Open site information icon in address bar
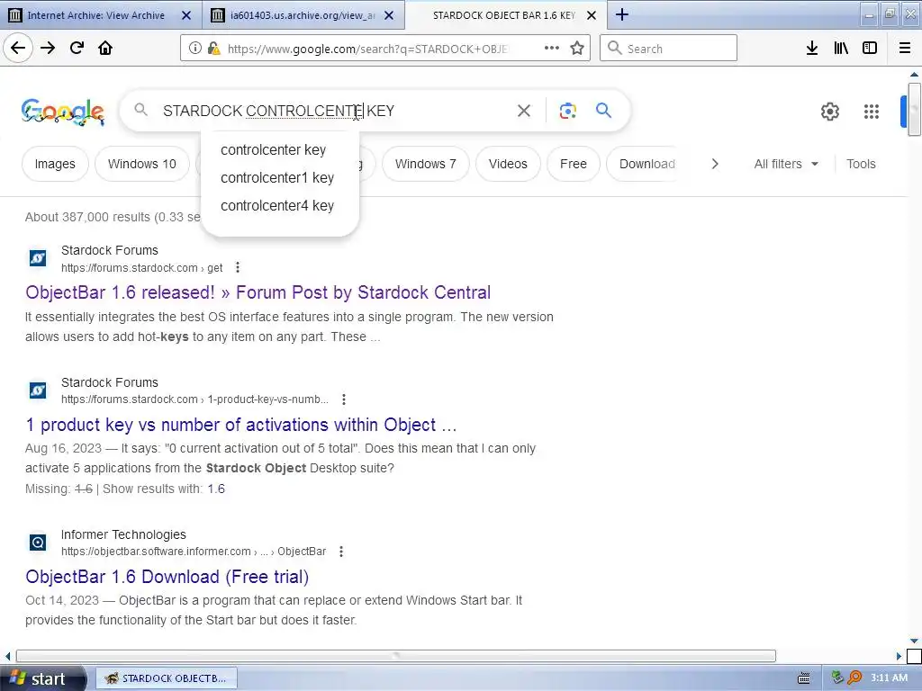The image size is (922, 691). [195, 49]
